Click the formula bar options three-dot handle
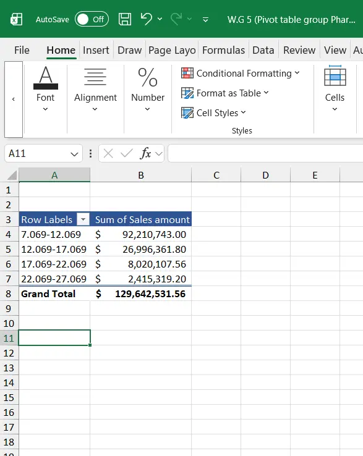Screen dimensions: 363x456 90,153
